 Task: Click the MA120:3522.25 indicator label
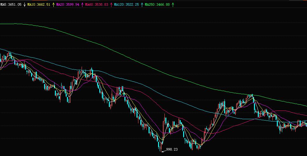click(126, 4)
